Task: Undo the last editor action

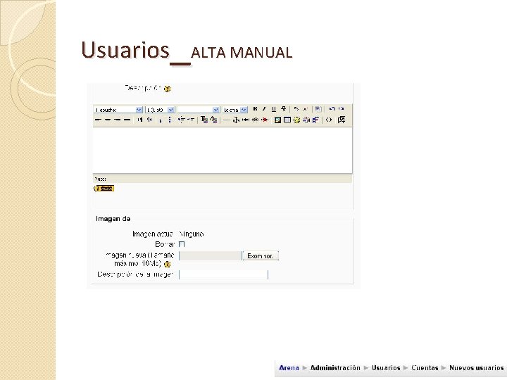Action: point(332,109)
